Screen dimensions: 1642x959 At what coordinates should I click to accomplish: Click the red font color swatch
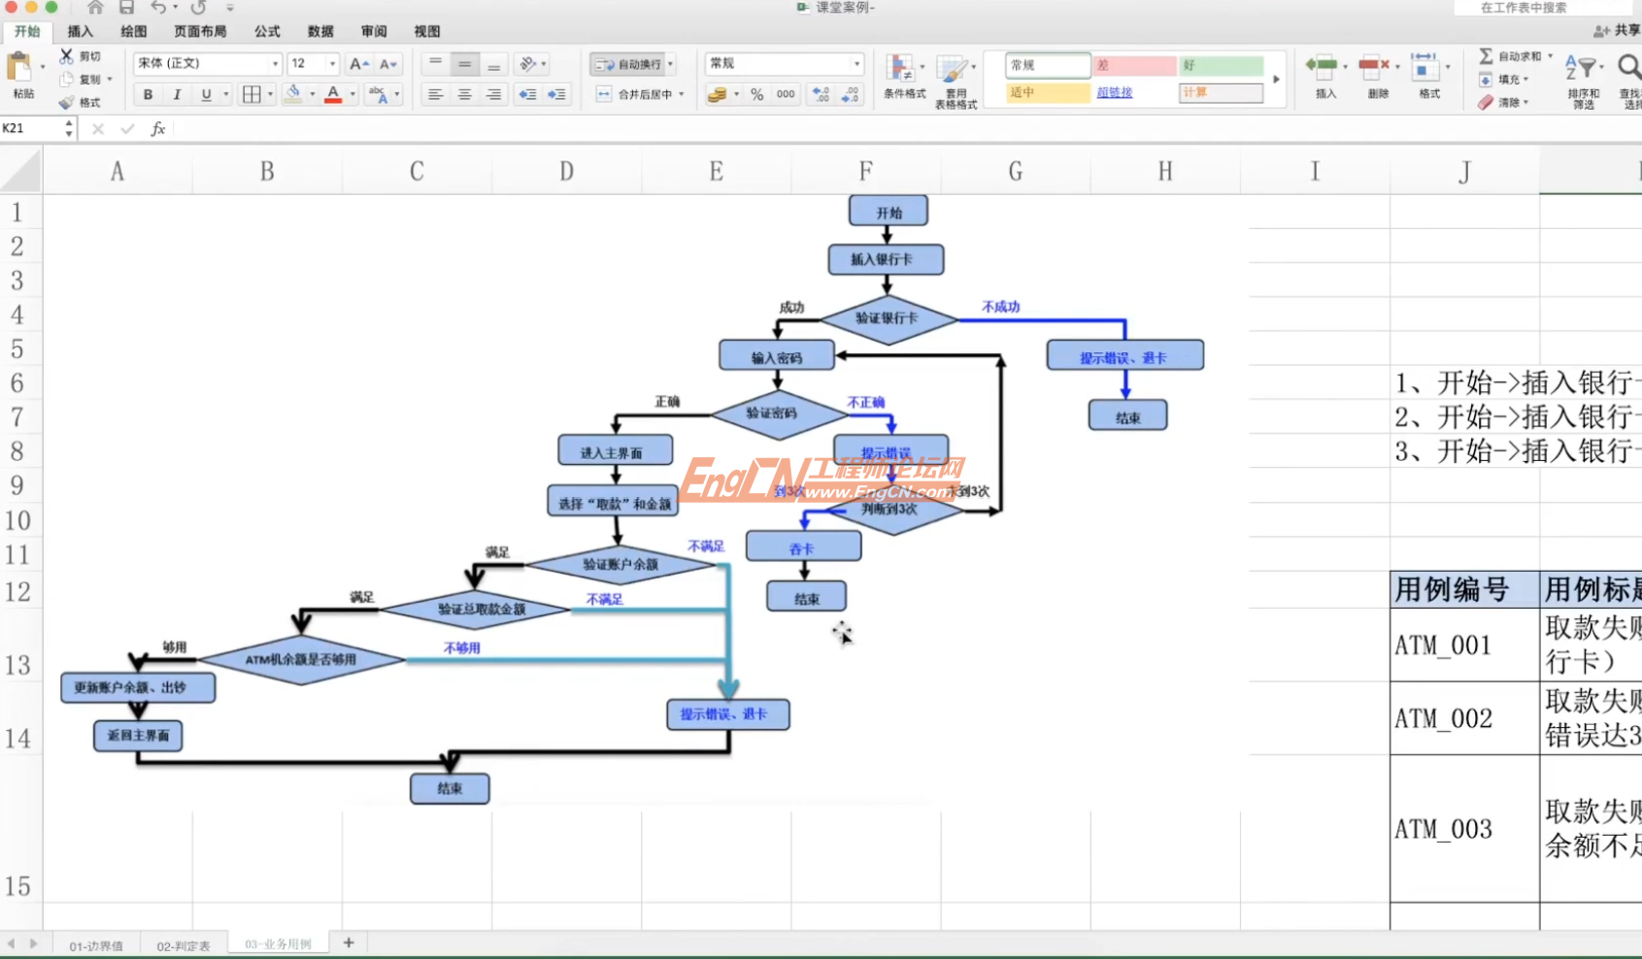click(x=334, y=94)
